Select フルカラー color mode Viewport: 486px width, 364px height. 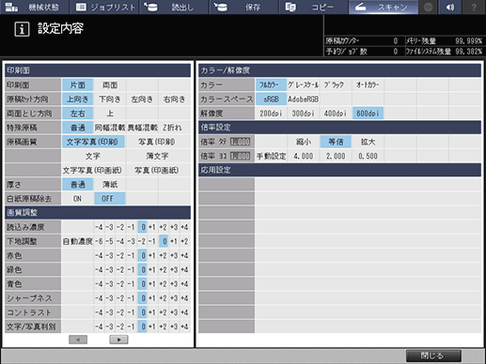[271, 84]
